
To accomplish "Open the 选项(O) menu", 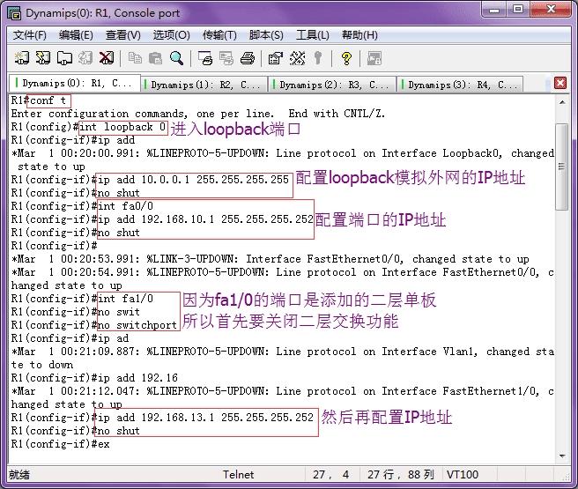I will tap(172, 35).
